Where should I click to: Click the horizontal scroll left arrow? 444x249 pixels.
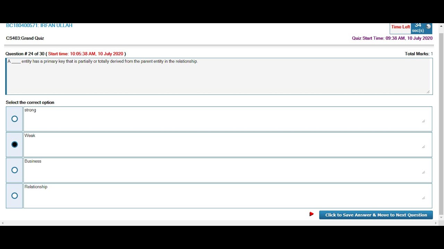pos(2,223)
